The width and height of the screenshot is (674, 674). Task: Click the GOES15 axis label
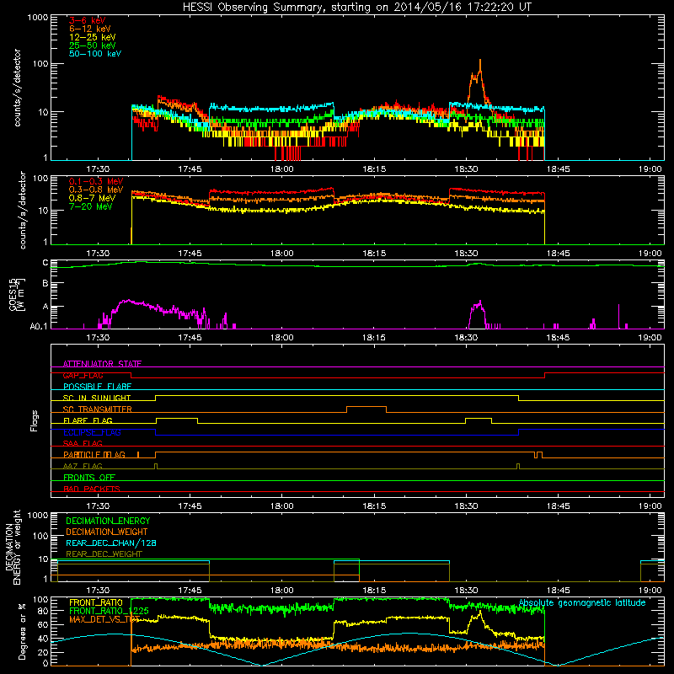point(13,294)
